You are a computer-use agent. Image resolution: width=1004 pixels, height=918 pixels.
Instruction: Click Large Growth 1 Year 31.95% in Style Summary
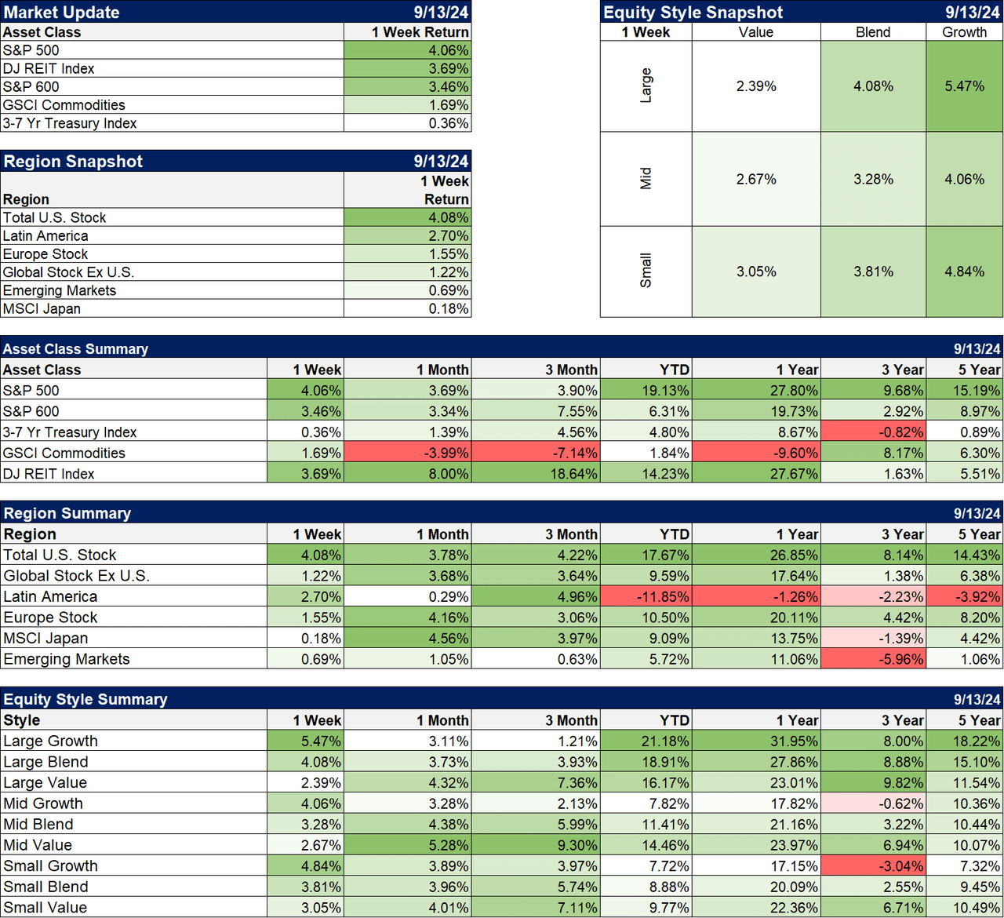(756, 741)
